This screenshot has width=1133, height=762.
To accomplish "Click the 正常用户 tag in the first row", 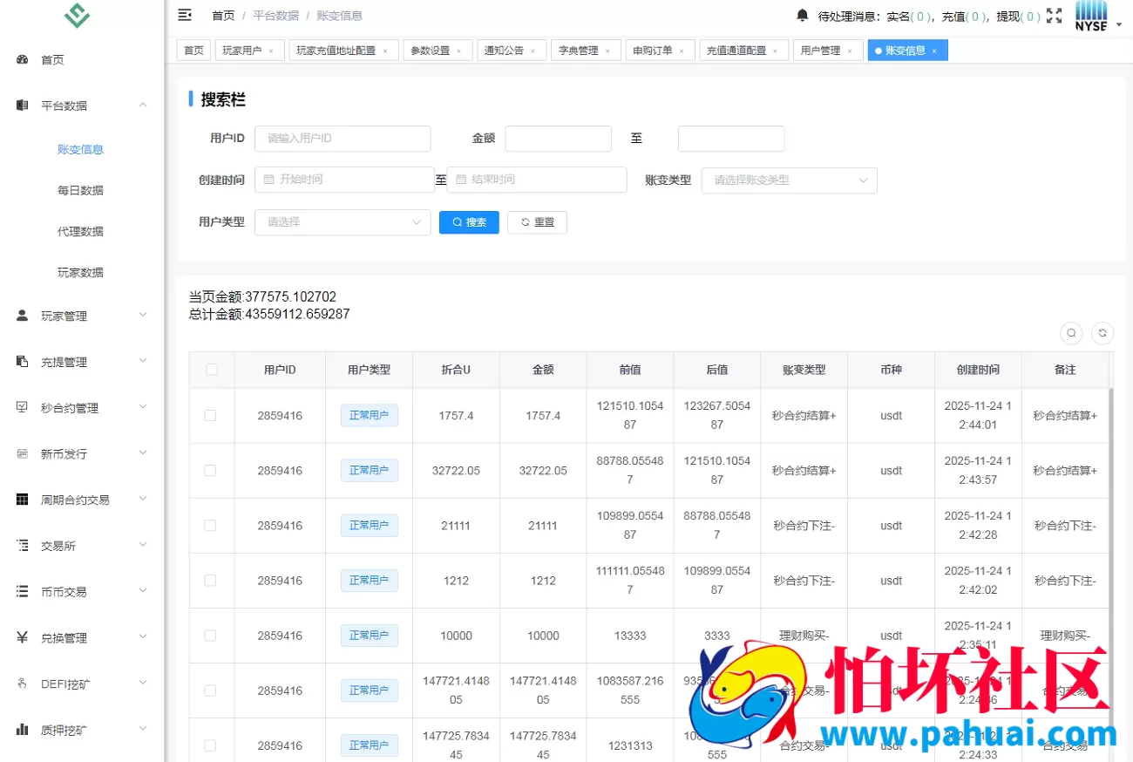I will pos(369,416).
